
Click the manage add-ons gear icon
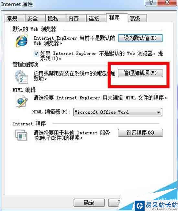(x=21, y=77)
